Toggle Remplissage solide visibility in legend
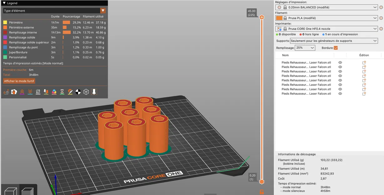This screenshot has height=195, width=384. point(54,37)
